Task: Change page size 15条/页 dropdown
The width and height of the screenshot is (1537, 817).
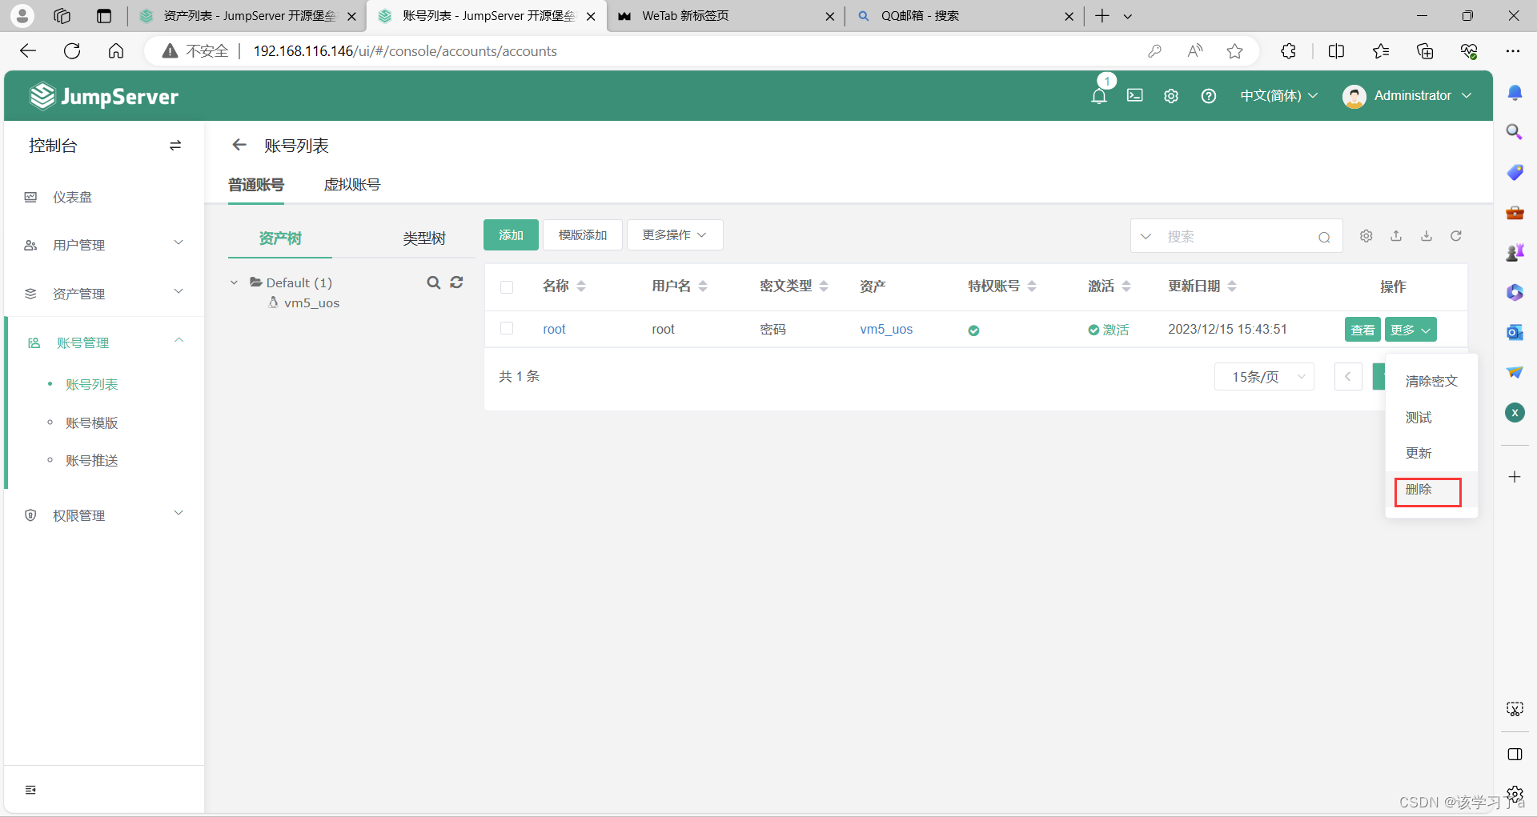Action: tap(1264, 377)
